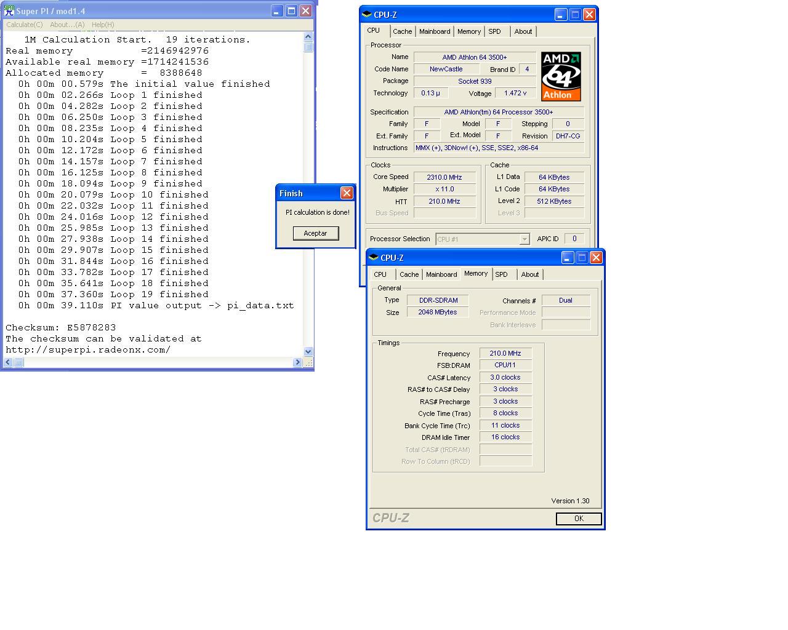Click the "PI value output -> pi_data.txt" line
The width and height of the screenshot is (788, 630).
pyautogui.click(x=156, y=305)
